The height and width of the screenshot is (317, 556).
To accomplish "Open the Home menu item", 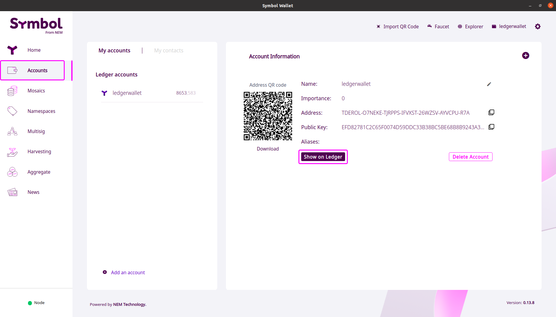I will (x=34, y=50).
